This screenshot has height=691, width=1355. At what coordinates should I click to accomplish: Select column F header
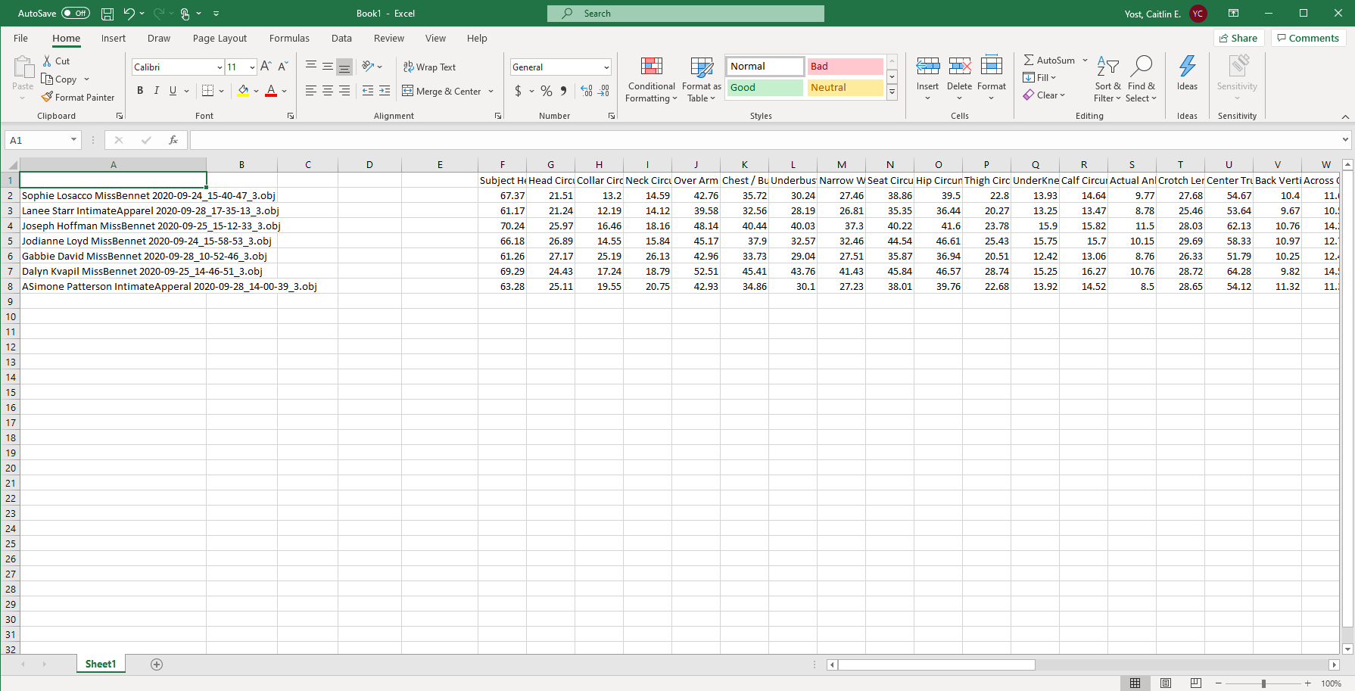(502, 164)
